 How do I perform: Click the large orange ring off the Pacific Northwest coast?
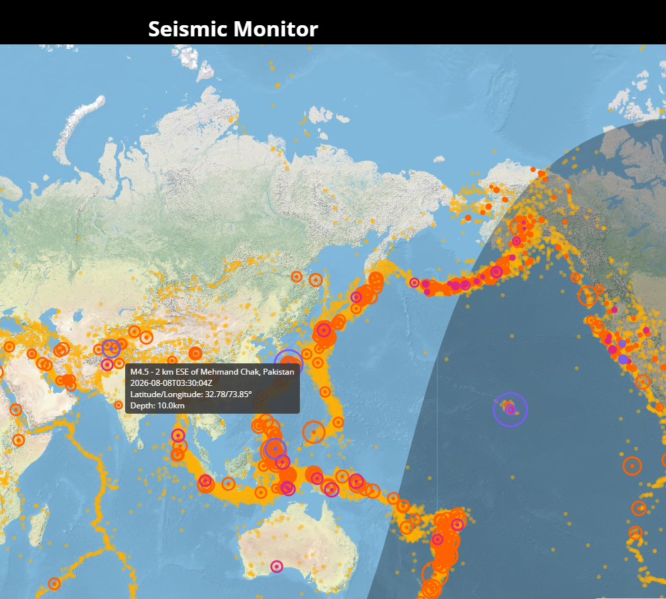(x=587, y=296)
